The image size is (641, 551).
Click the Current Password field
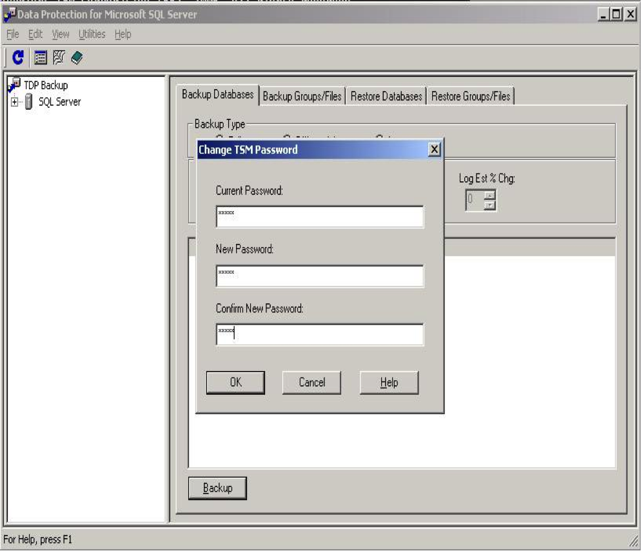click(x=320, y=216)
